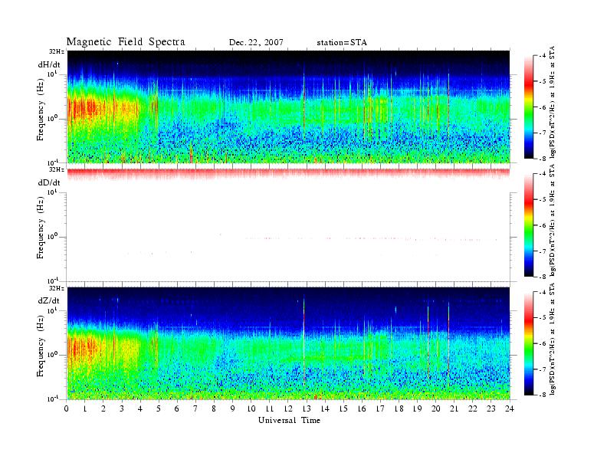607x469 pixels.
Task: Click hour tick "21" on time axis
Action: [454, 408]
